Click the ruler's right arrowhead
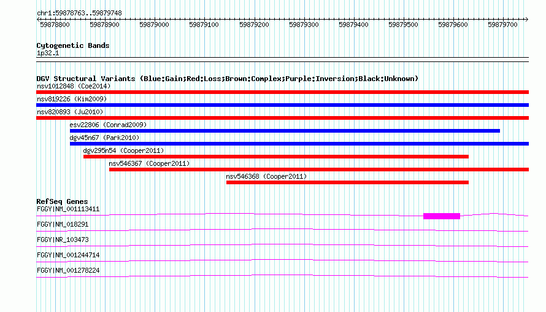The image size is (546, 312). click(527, 20)
